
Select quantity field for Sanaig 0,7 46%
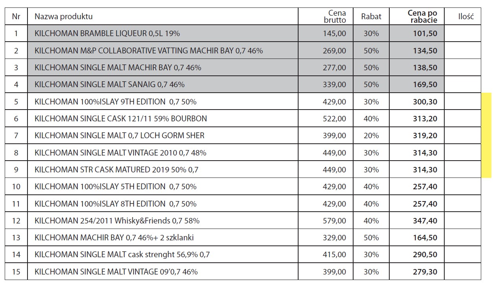click(x=463, y=84)
